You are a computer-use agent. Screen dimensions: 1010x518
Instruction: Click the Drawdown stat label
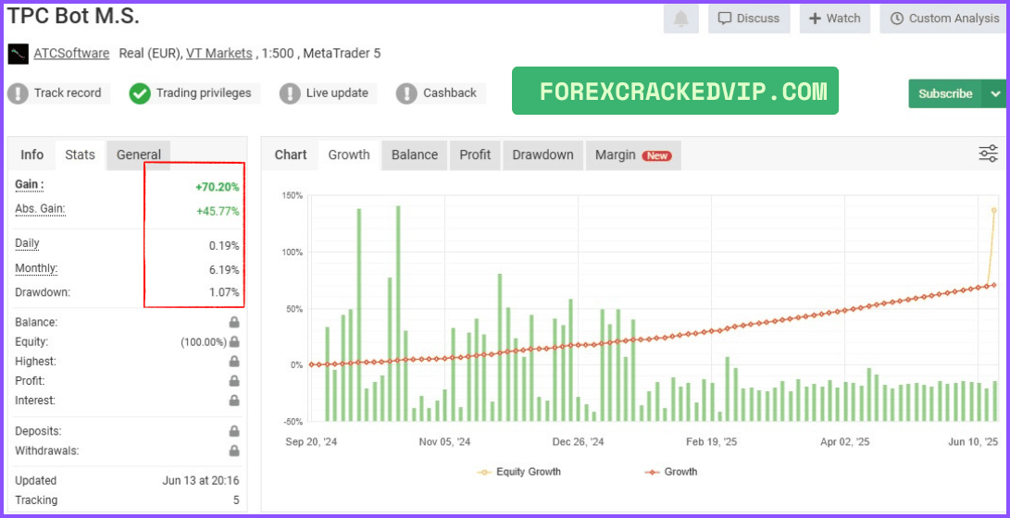tap(43, 292)
